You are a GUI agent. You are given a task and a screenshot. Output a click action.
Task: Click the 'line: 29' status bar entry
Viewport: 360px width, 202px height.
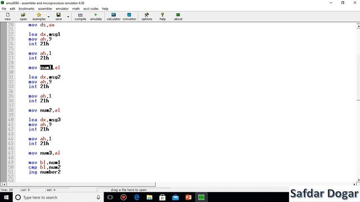[x=7, y=190]
